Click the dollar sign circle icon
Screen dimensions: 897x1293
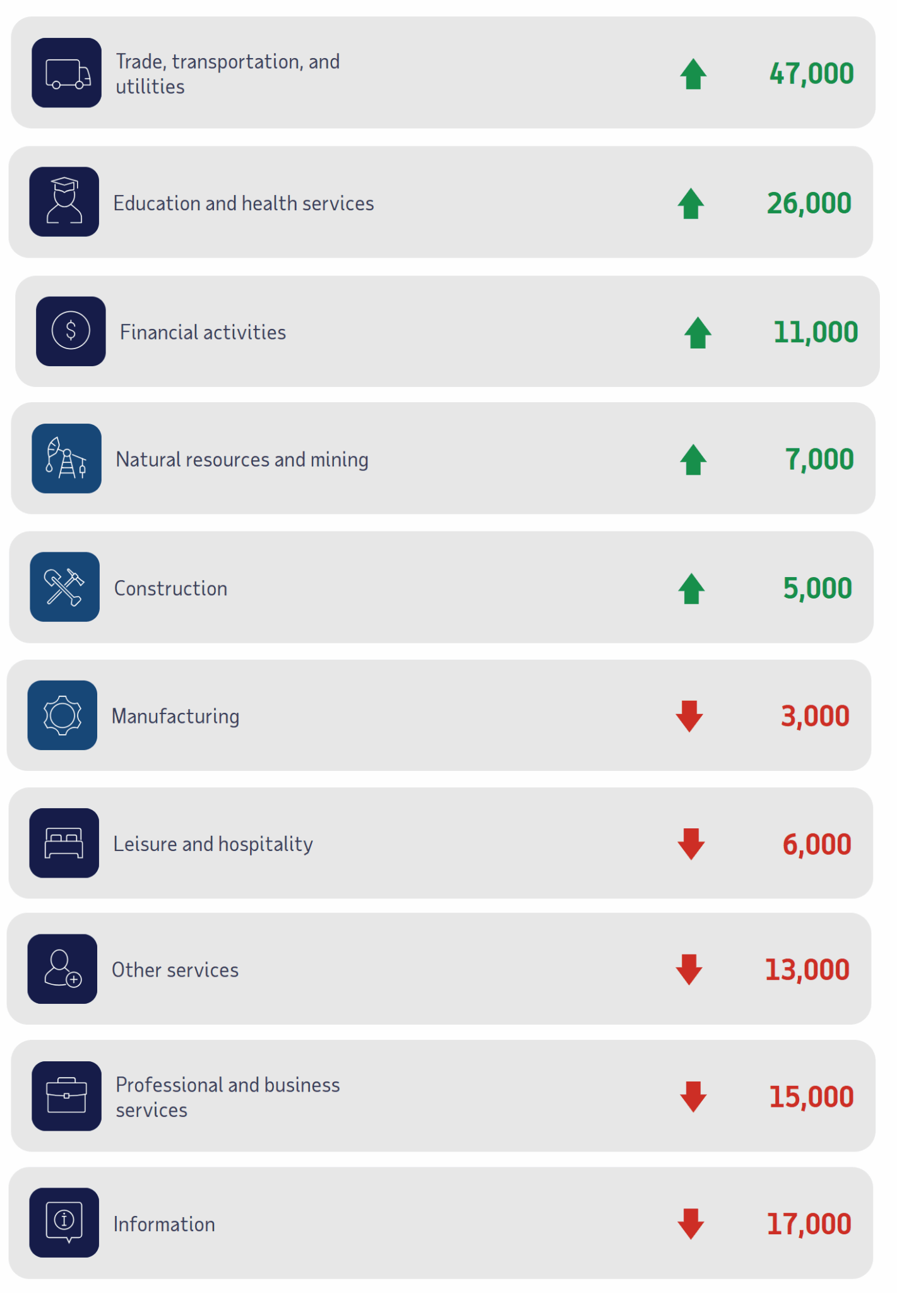(x=71, y=331)
